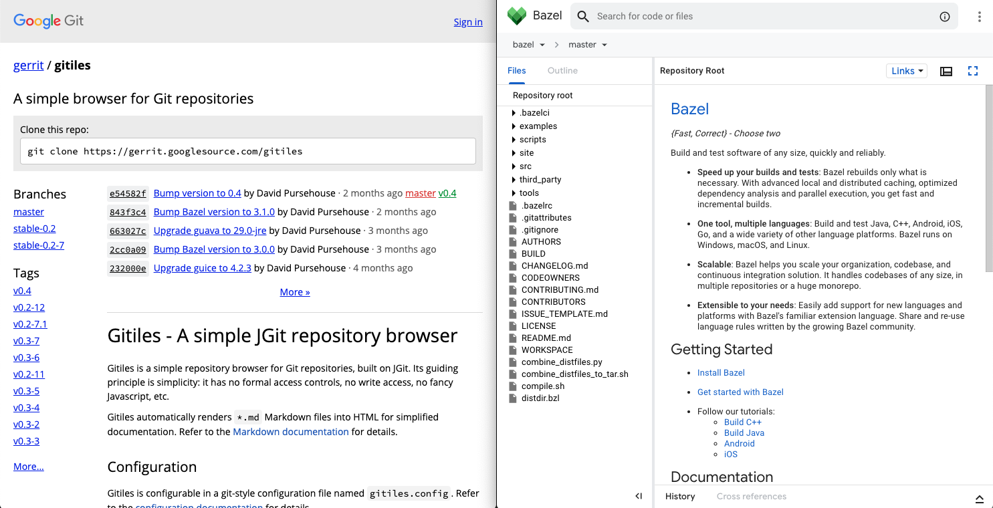This screenshot has width=993, height=508.
Task: Open the 'Upgrade guava to 29.0-jre' commit
Action: pyautogui.click(x=210, y=231)
